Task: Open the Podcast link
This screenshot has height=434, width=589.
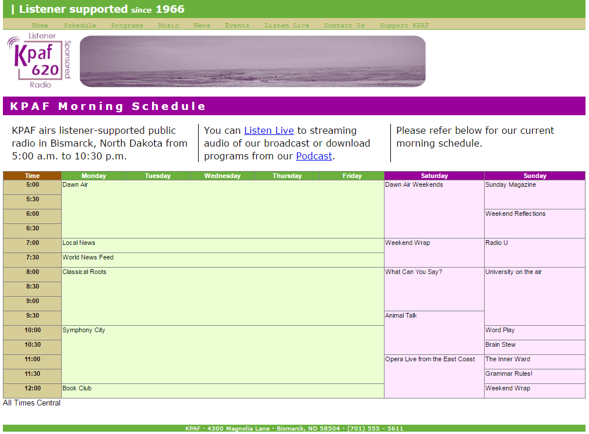Action: [x=313, y=156]
